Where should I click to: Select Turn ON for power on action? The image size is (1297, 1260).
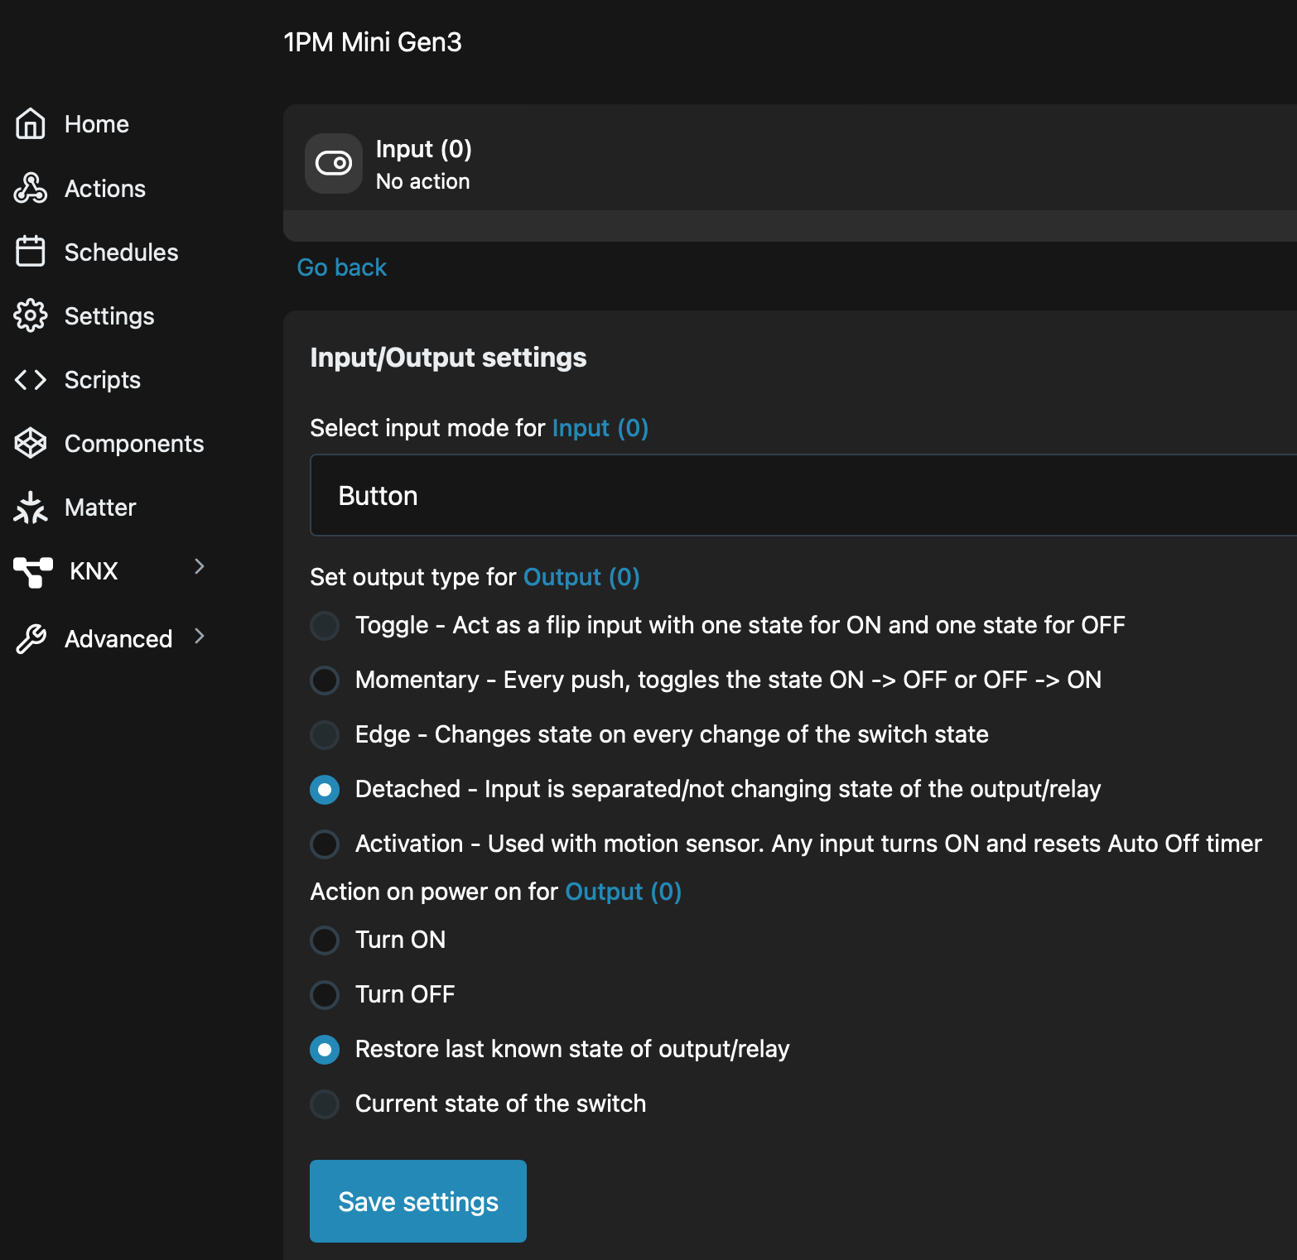325,940
